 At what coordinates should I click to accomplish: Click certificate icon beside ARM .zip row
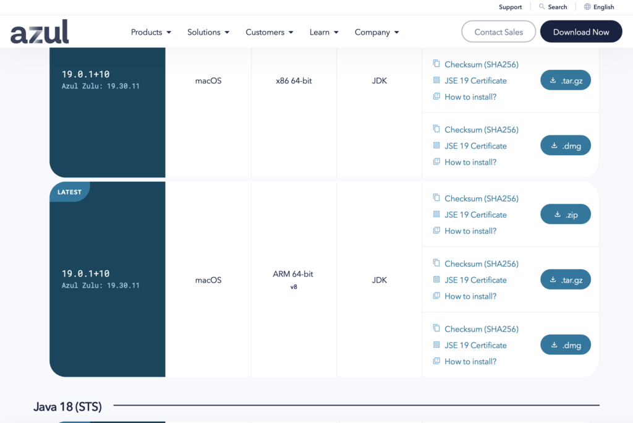[x=436, y=215]
